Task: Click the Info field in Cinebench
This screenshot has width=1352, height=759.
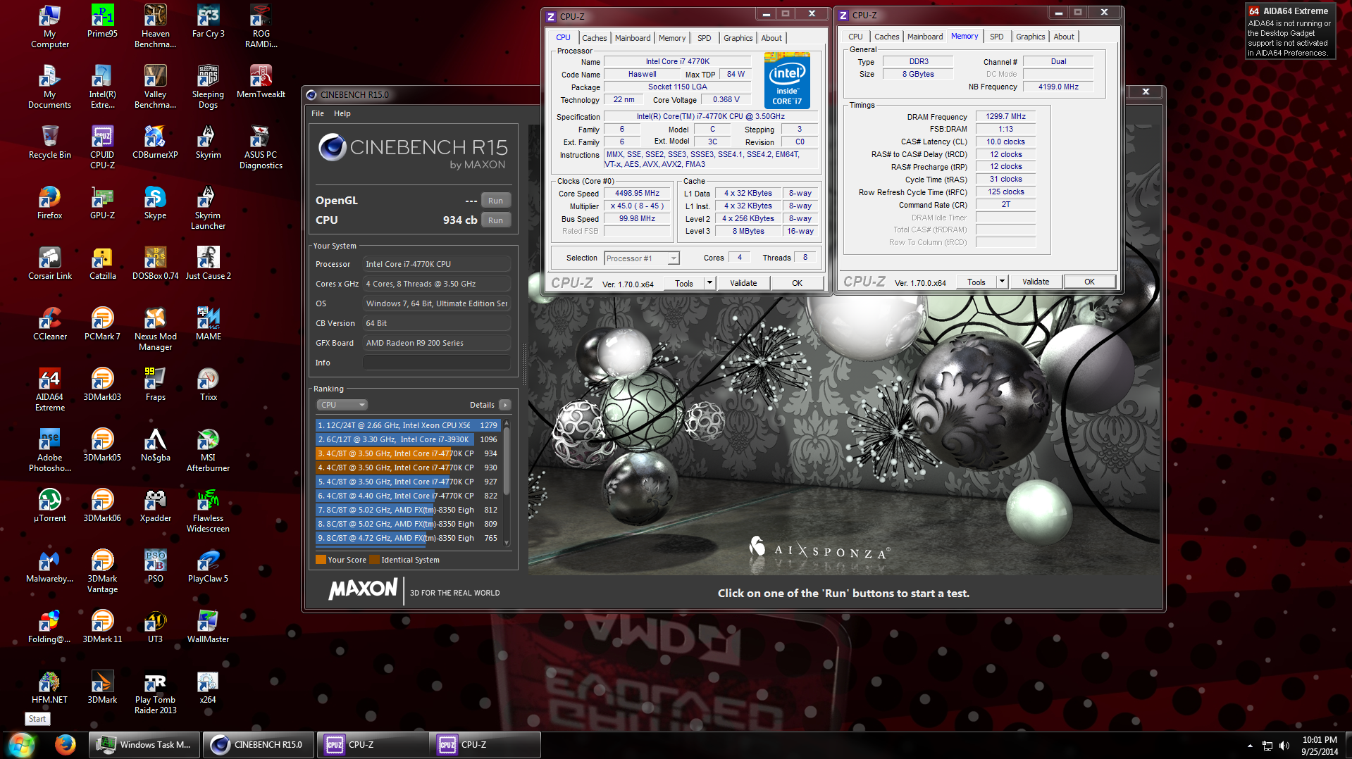Action: click(x=436, y=363)
